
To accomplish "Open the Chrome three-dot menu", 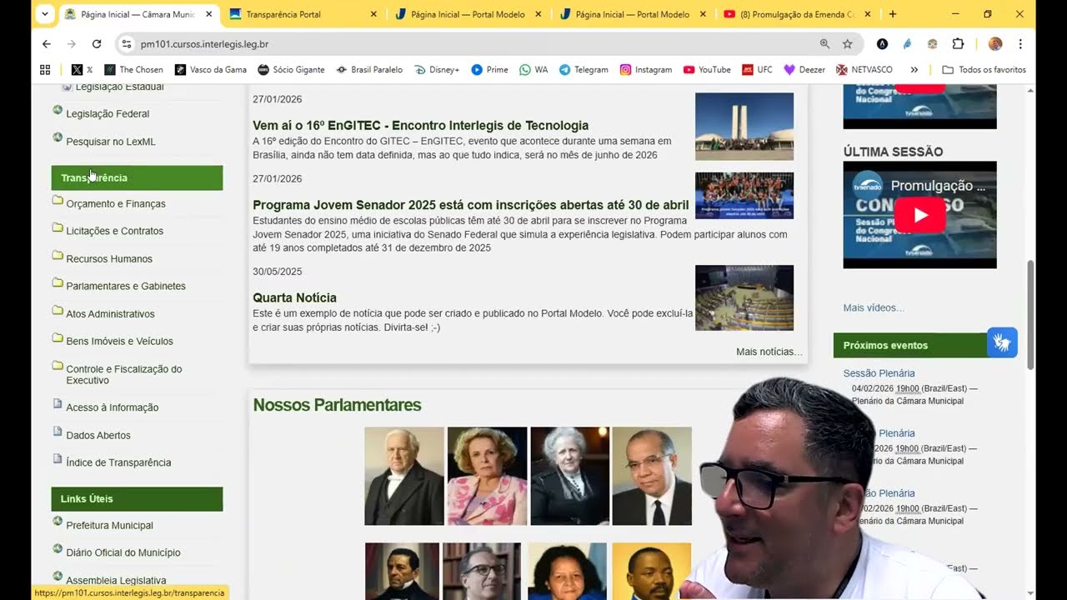I will [x=1020, y=44].
